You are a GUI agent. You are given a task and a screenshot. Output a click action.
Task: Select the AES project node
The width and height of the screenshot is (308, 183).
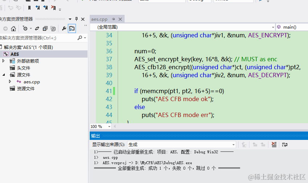[x=15, y=54]
